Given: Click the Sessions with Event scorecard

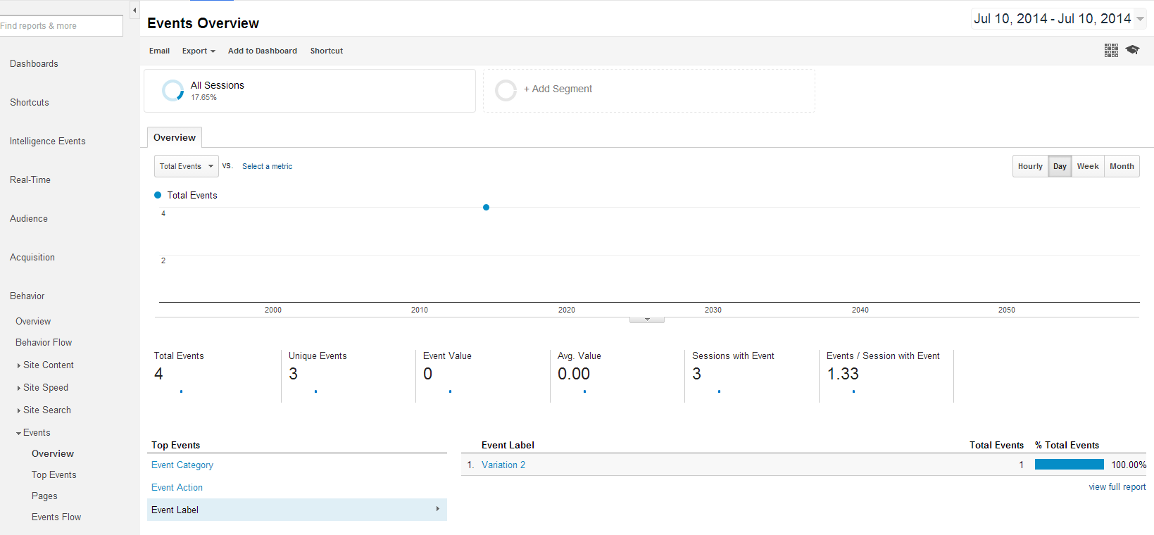Looking at the screenshot, I should point(752,374).
